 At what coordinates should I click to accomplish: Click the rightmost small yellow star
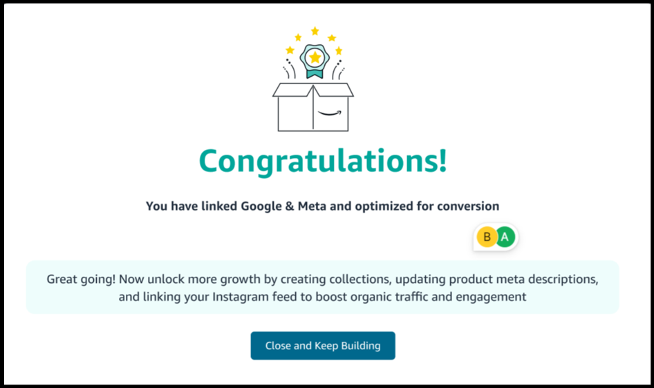(x=339, y=50)
